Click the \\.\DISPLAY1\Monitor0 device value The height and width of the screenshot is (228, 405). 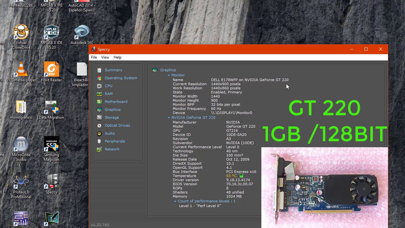point(232,113)
